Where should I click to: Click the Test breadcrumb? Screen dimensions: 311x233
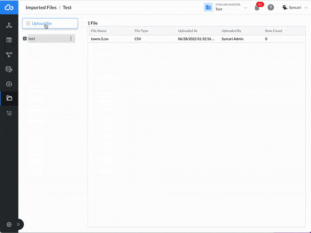[67, 8]
